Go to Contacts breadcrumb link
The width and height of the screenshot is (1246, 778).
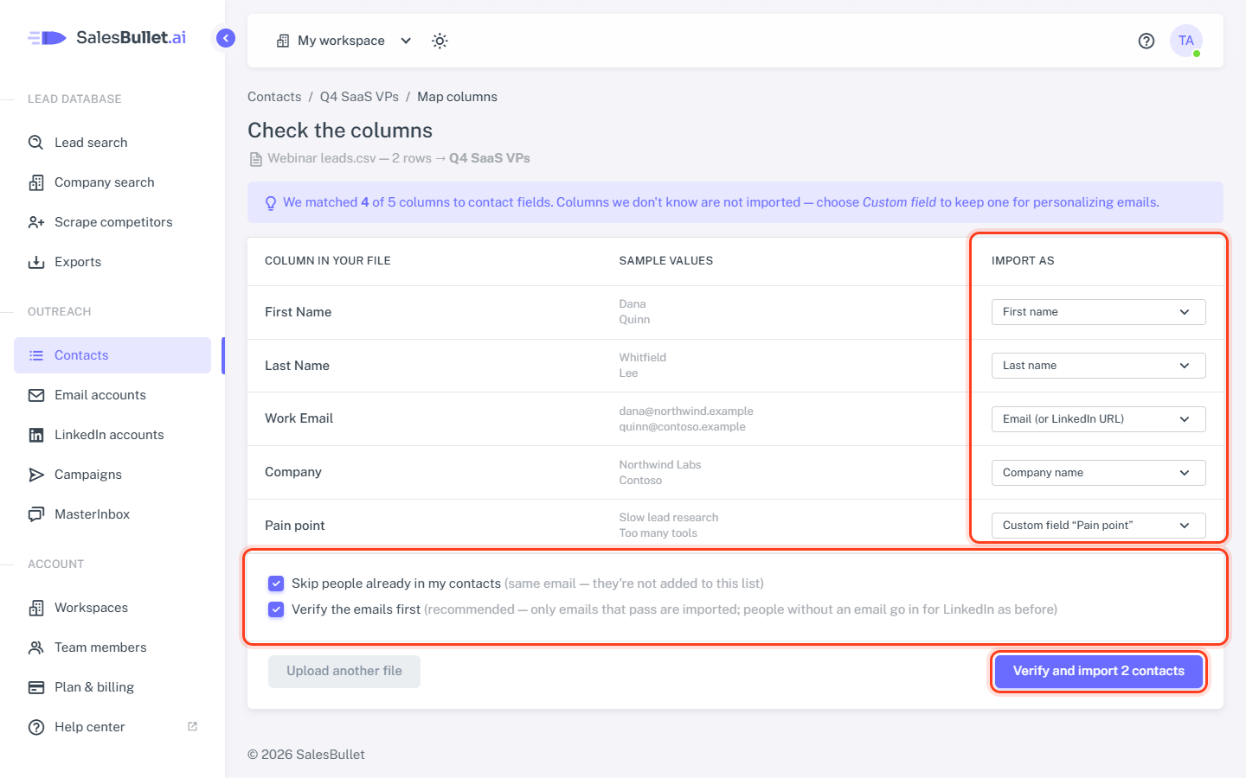coord(274,97)
